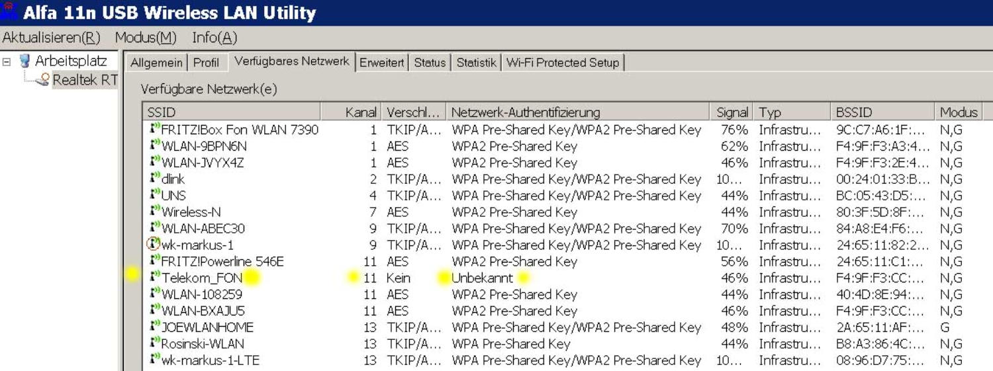993x371 pixels.
Task: Sort by BSSID column header
Action: (x=883, y=112)
